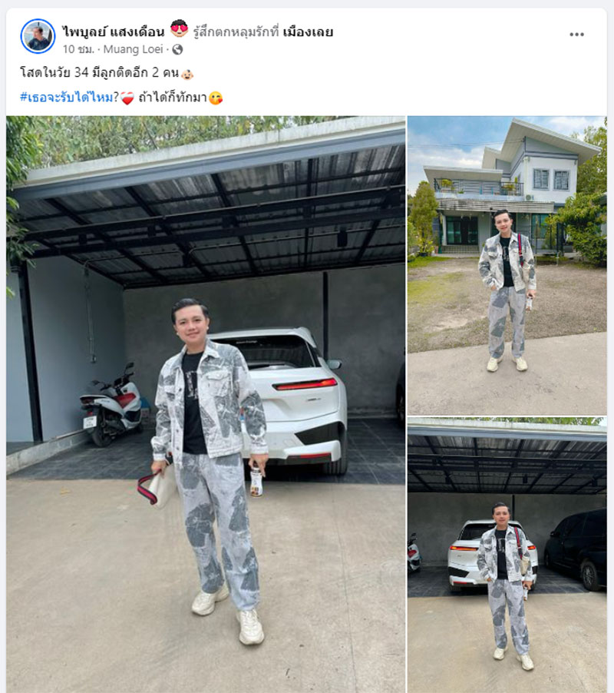Click the heart-eyes feeling emoji beside the name
This screenshot has width=614, height=693.
coord(179,28)
